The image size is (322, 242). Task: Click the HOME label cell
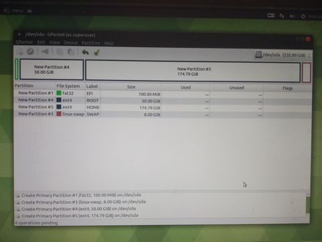pos(93,108)
